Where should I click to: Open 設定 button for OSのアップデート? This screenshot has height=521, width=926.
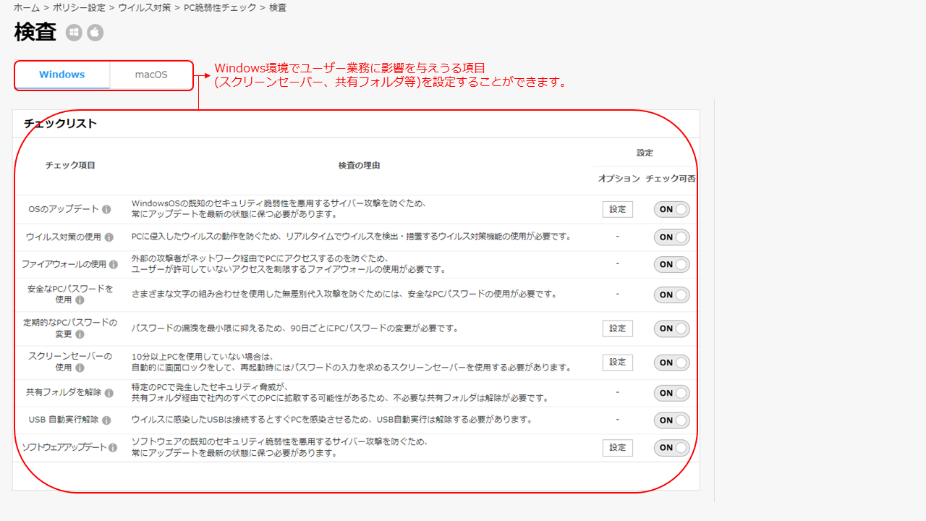click(x=618, y=210)
